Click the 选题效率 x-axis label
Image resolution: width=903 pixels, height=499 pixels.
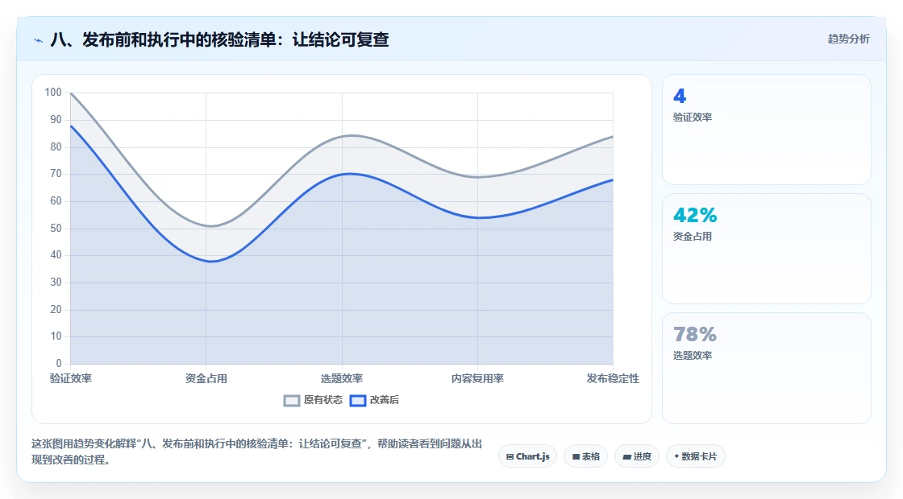point(342,378)
